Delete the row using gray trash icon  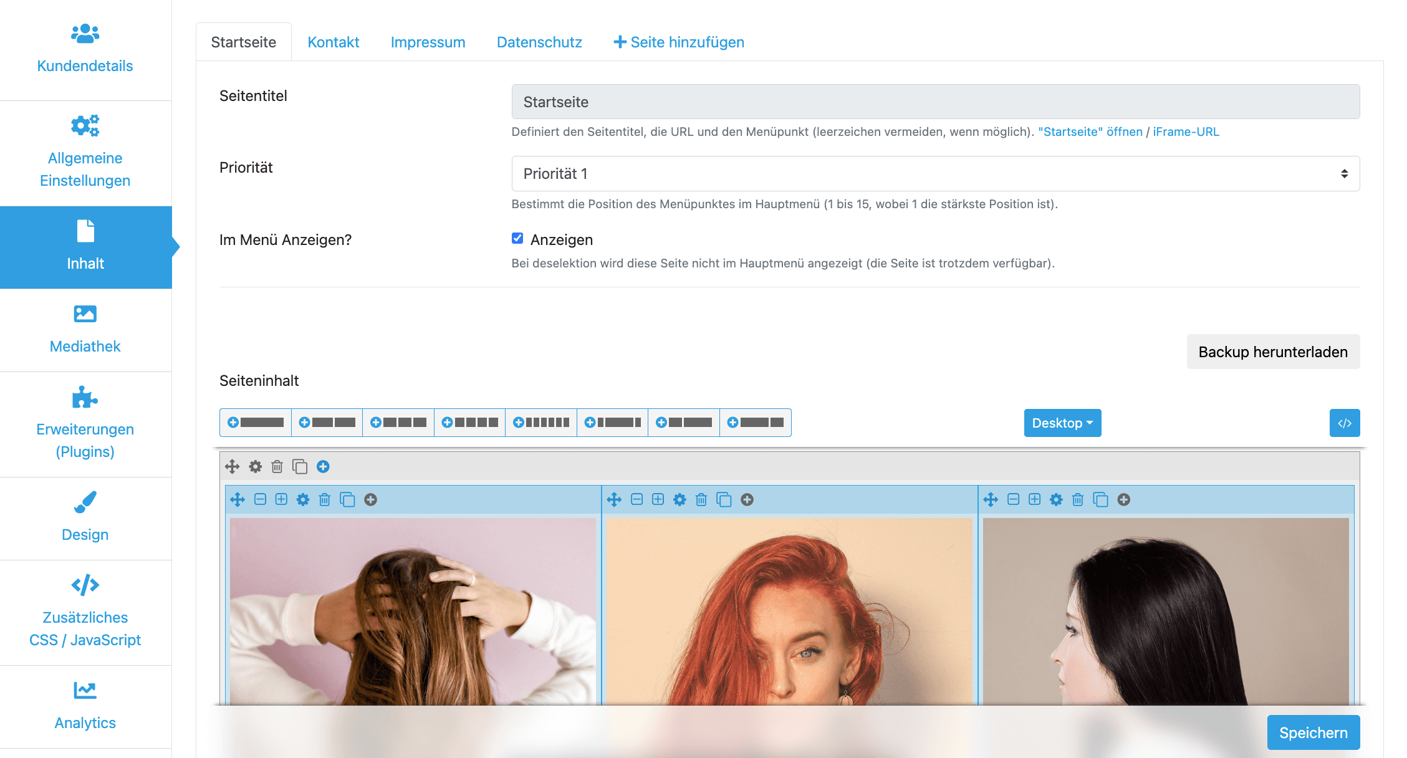[x=277, y=466]
